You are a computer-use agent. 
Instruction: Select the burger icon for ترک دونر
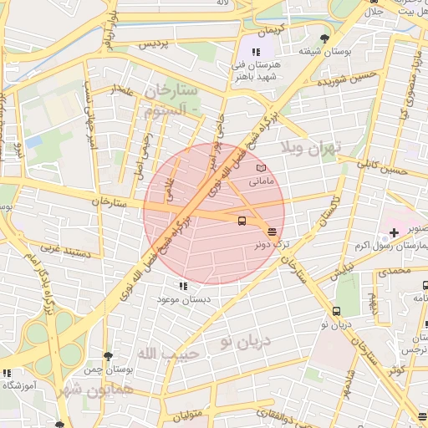pos(272,232)
